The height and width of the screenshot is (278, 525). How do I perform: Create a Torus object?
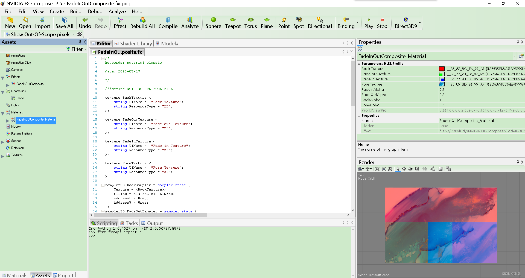click(250, 23)
